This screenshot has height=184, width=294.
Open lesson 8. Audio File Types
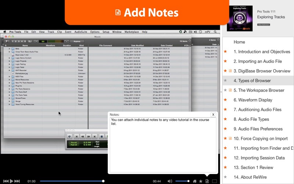[251, 119]
